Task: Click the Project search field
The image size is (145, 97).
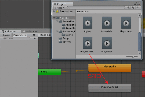Action: pyautogui.click(x=96, y=8)
